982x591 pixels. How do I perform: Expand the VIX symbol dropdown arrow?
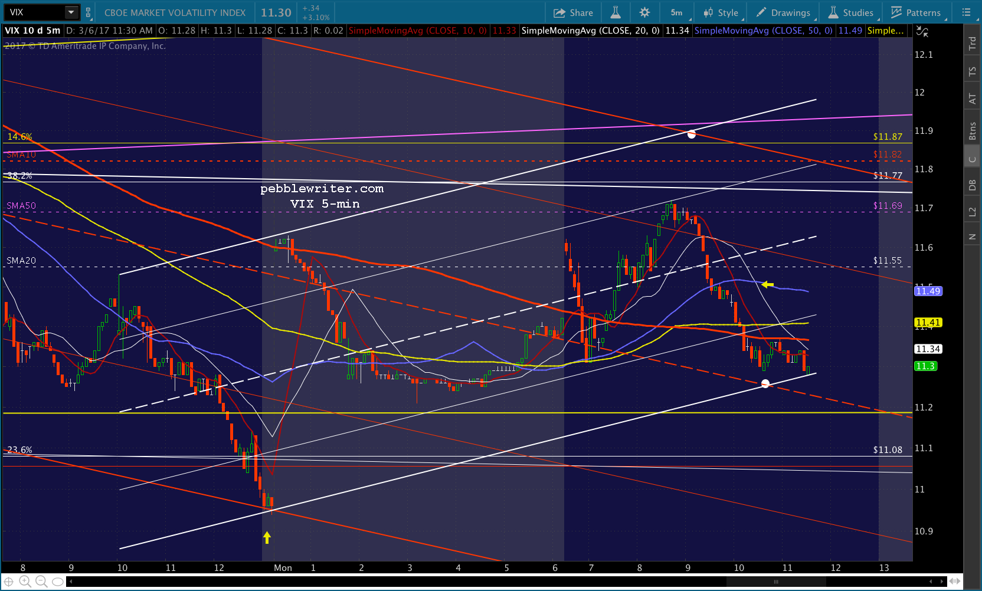[71, 12]
